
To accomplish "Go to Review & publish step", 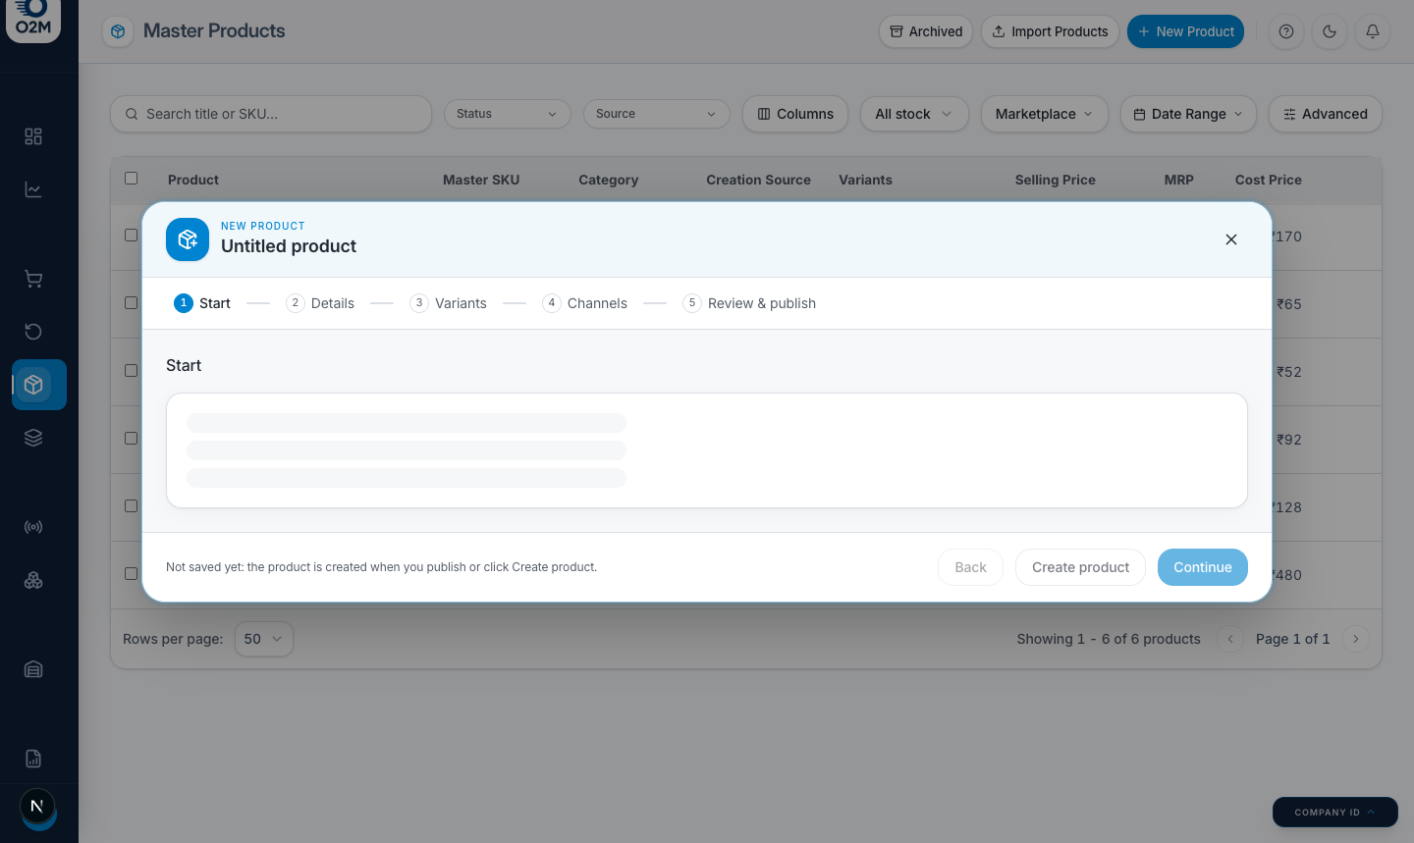I will pos(749,303).
